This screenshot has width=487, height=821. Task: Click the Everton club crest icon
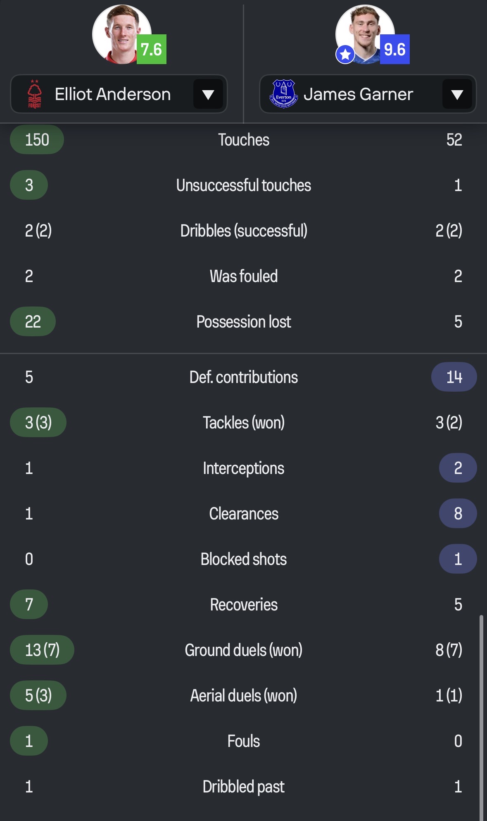tap(283, 94)
